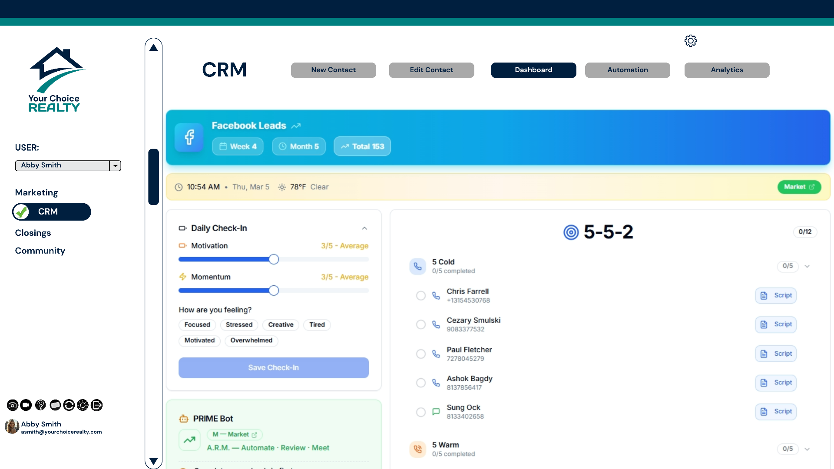Expand the 5 Warm section chevron
Viewport: 834px width, 469px height.
tap(807, 449)
